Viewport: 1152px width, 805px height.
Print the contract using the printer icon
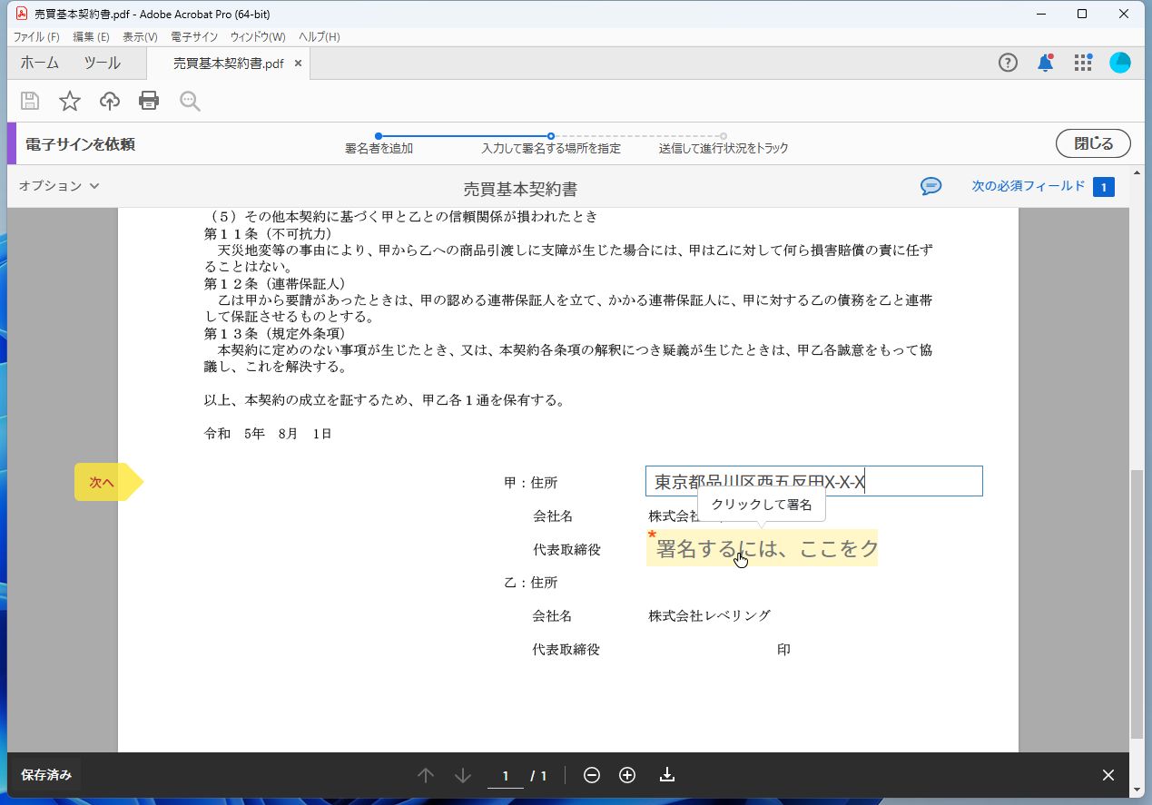(x=149, y=101)
